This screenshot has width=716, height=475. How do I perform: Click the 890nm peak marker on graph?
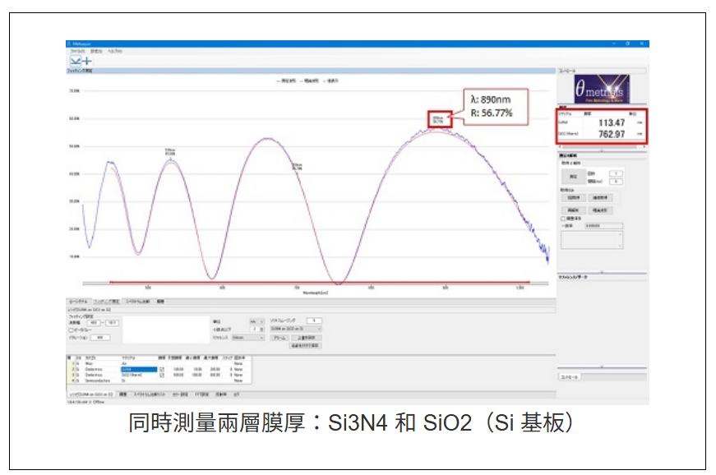[x=438, y=120]
